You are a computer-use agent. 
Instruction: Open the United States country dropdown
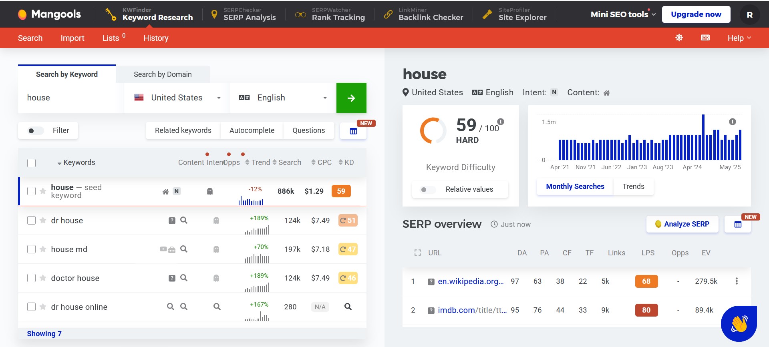(177, 98)
